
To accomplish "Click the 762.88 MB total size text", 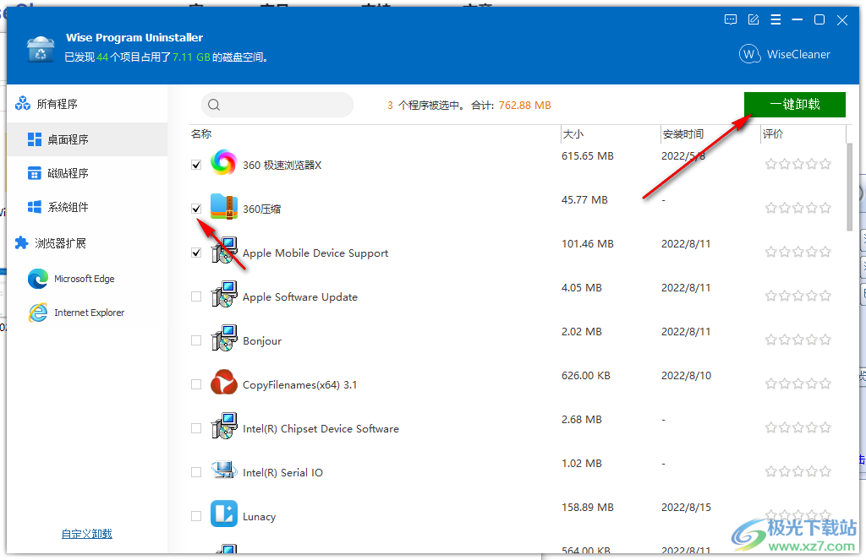I will pos(524,106).
